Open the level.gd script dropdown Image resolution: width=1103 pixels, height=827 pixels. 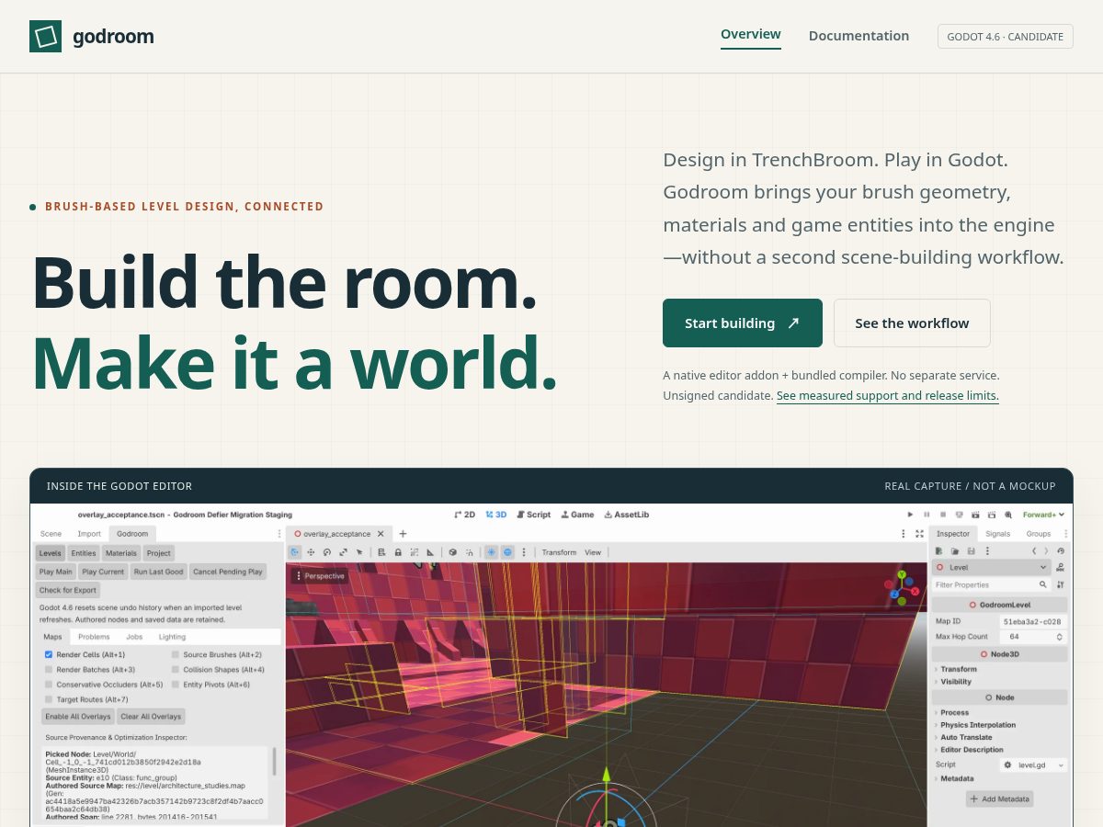point(1033,765)
